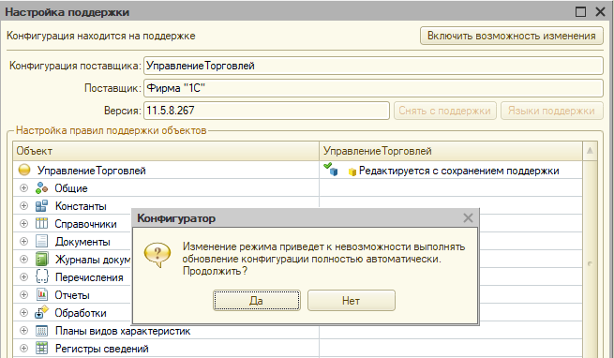Expand the Обработки tree node
The height and width of the screenshot is (358, 614).
point(23,313)
